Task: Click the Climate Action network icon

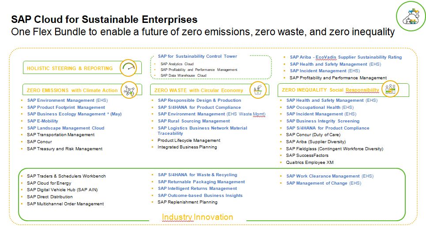Action: pos(128,89)
